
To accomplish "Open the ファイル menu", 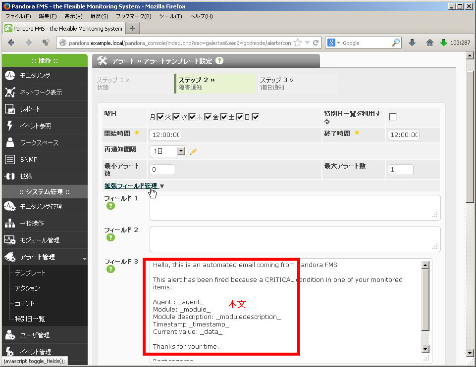I will coord(18,16).
